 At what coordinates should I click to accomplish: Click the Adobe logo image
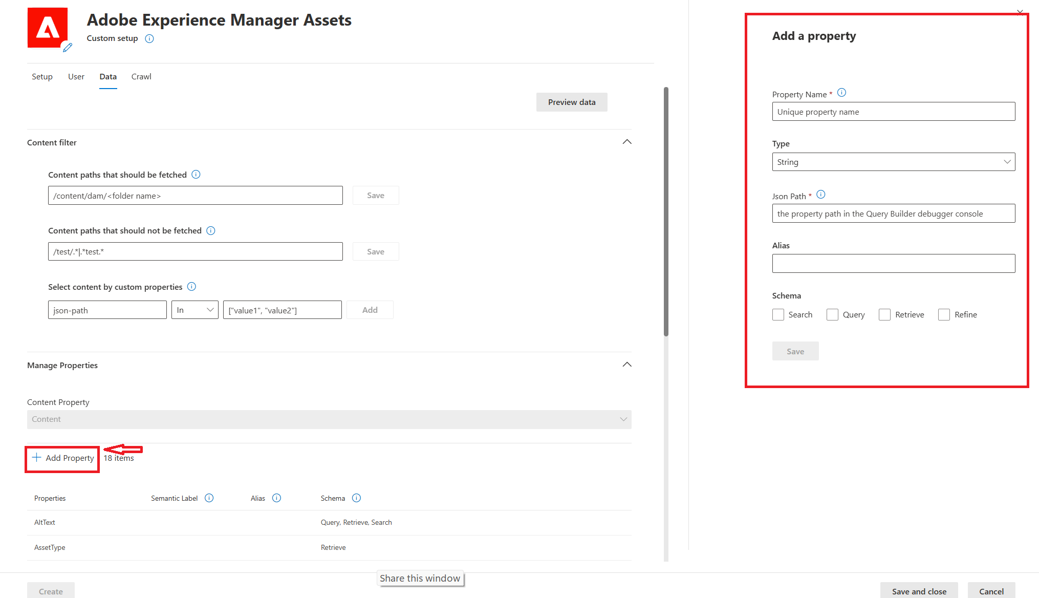click(48, 28)
